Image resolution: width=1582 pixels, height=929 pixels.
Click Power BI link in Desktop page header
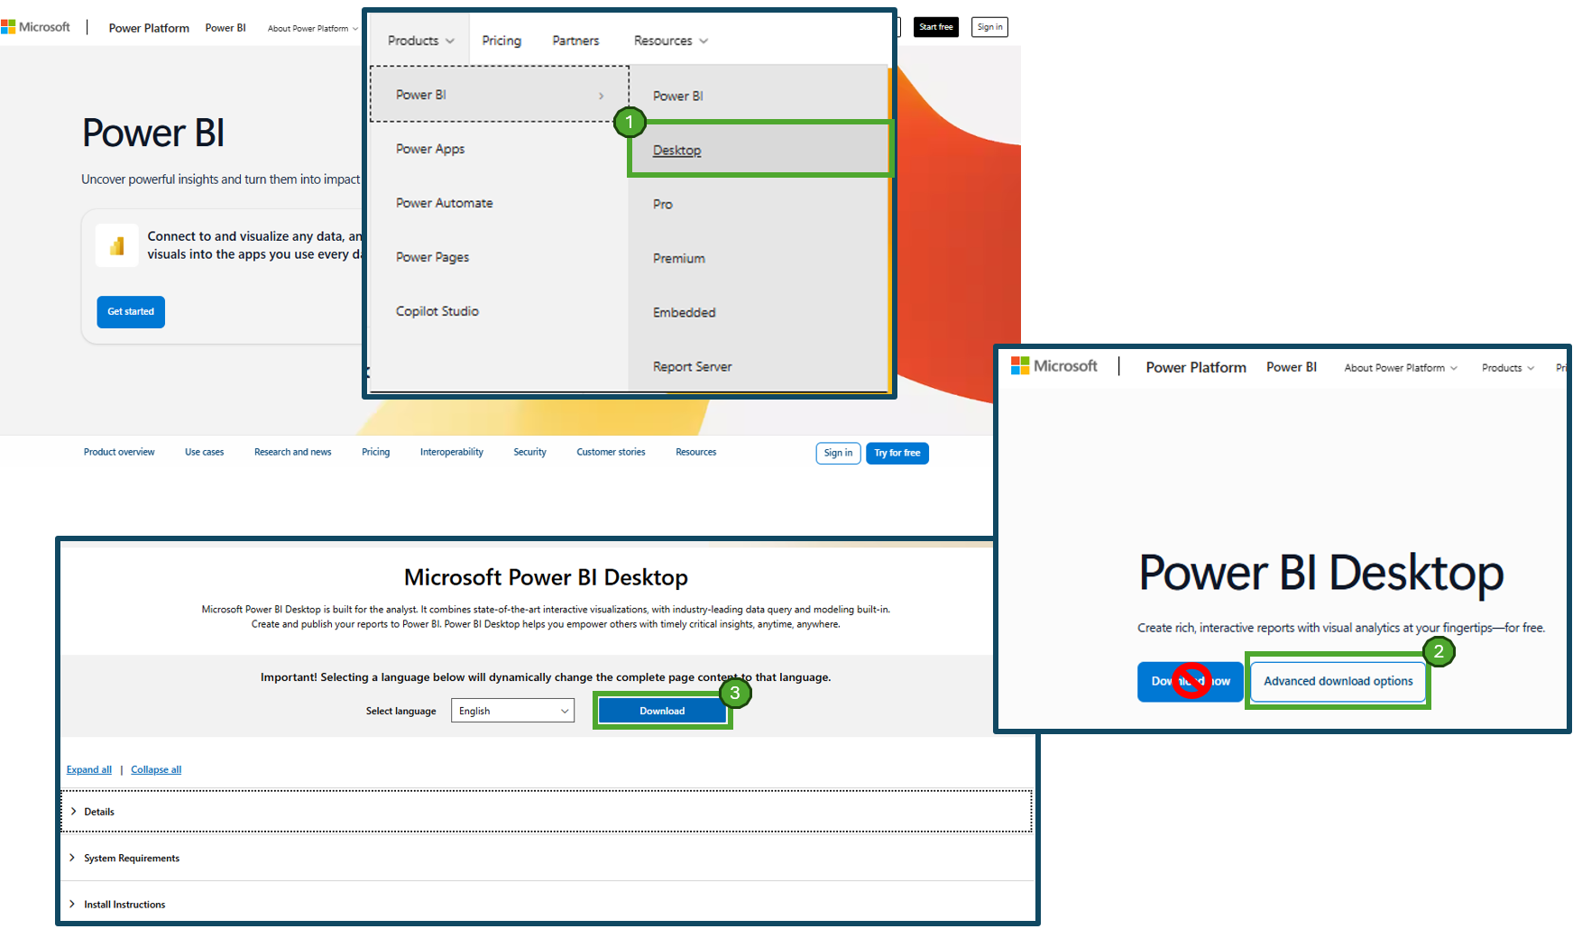pyautogui.click(x=1292, y=367)
